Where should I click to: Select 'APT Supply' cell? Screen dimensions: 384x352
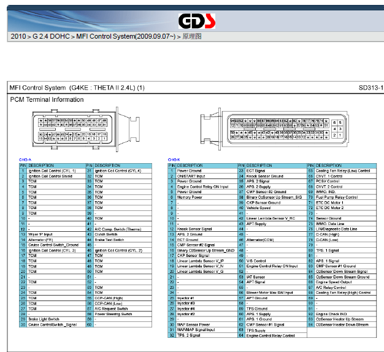tap(276, 224)
